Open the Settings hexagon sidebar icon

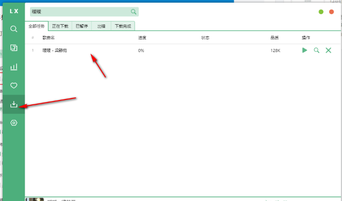(14, 123)
